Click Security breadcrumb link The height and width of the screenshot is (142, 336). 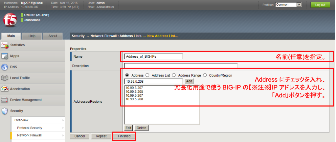78,36
